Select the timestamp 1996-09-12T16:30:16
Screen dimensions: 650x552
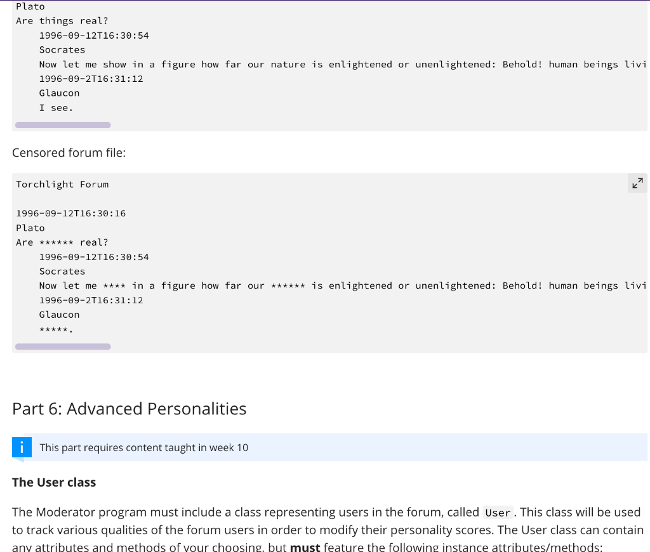pos(72,213)
